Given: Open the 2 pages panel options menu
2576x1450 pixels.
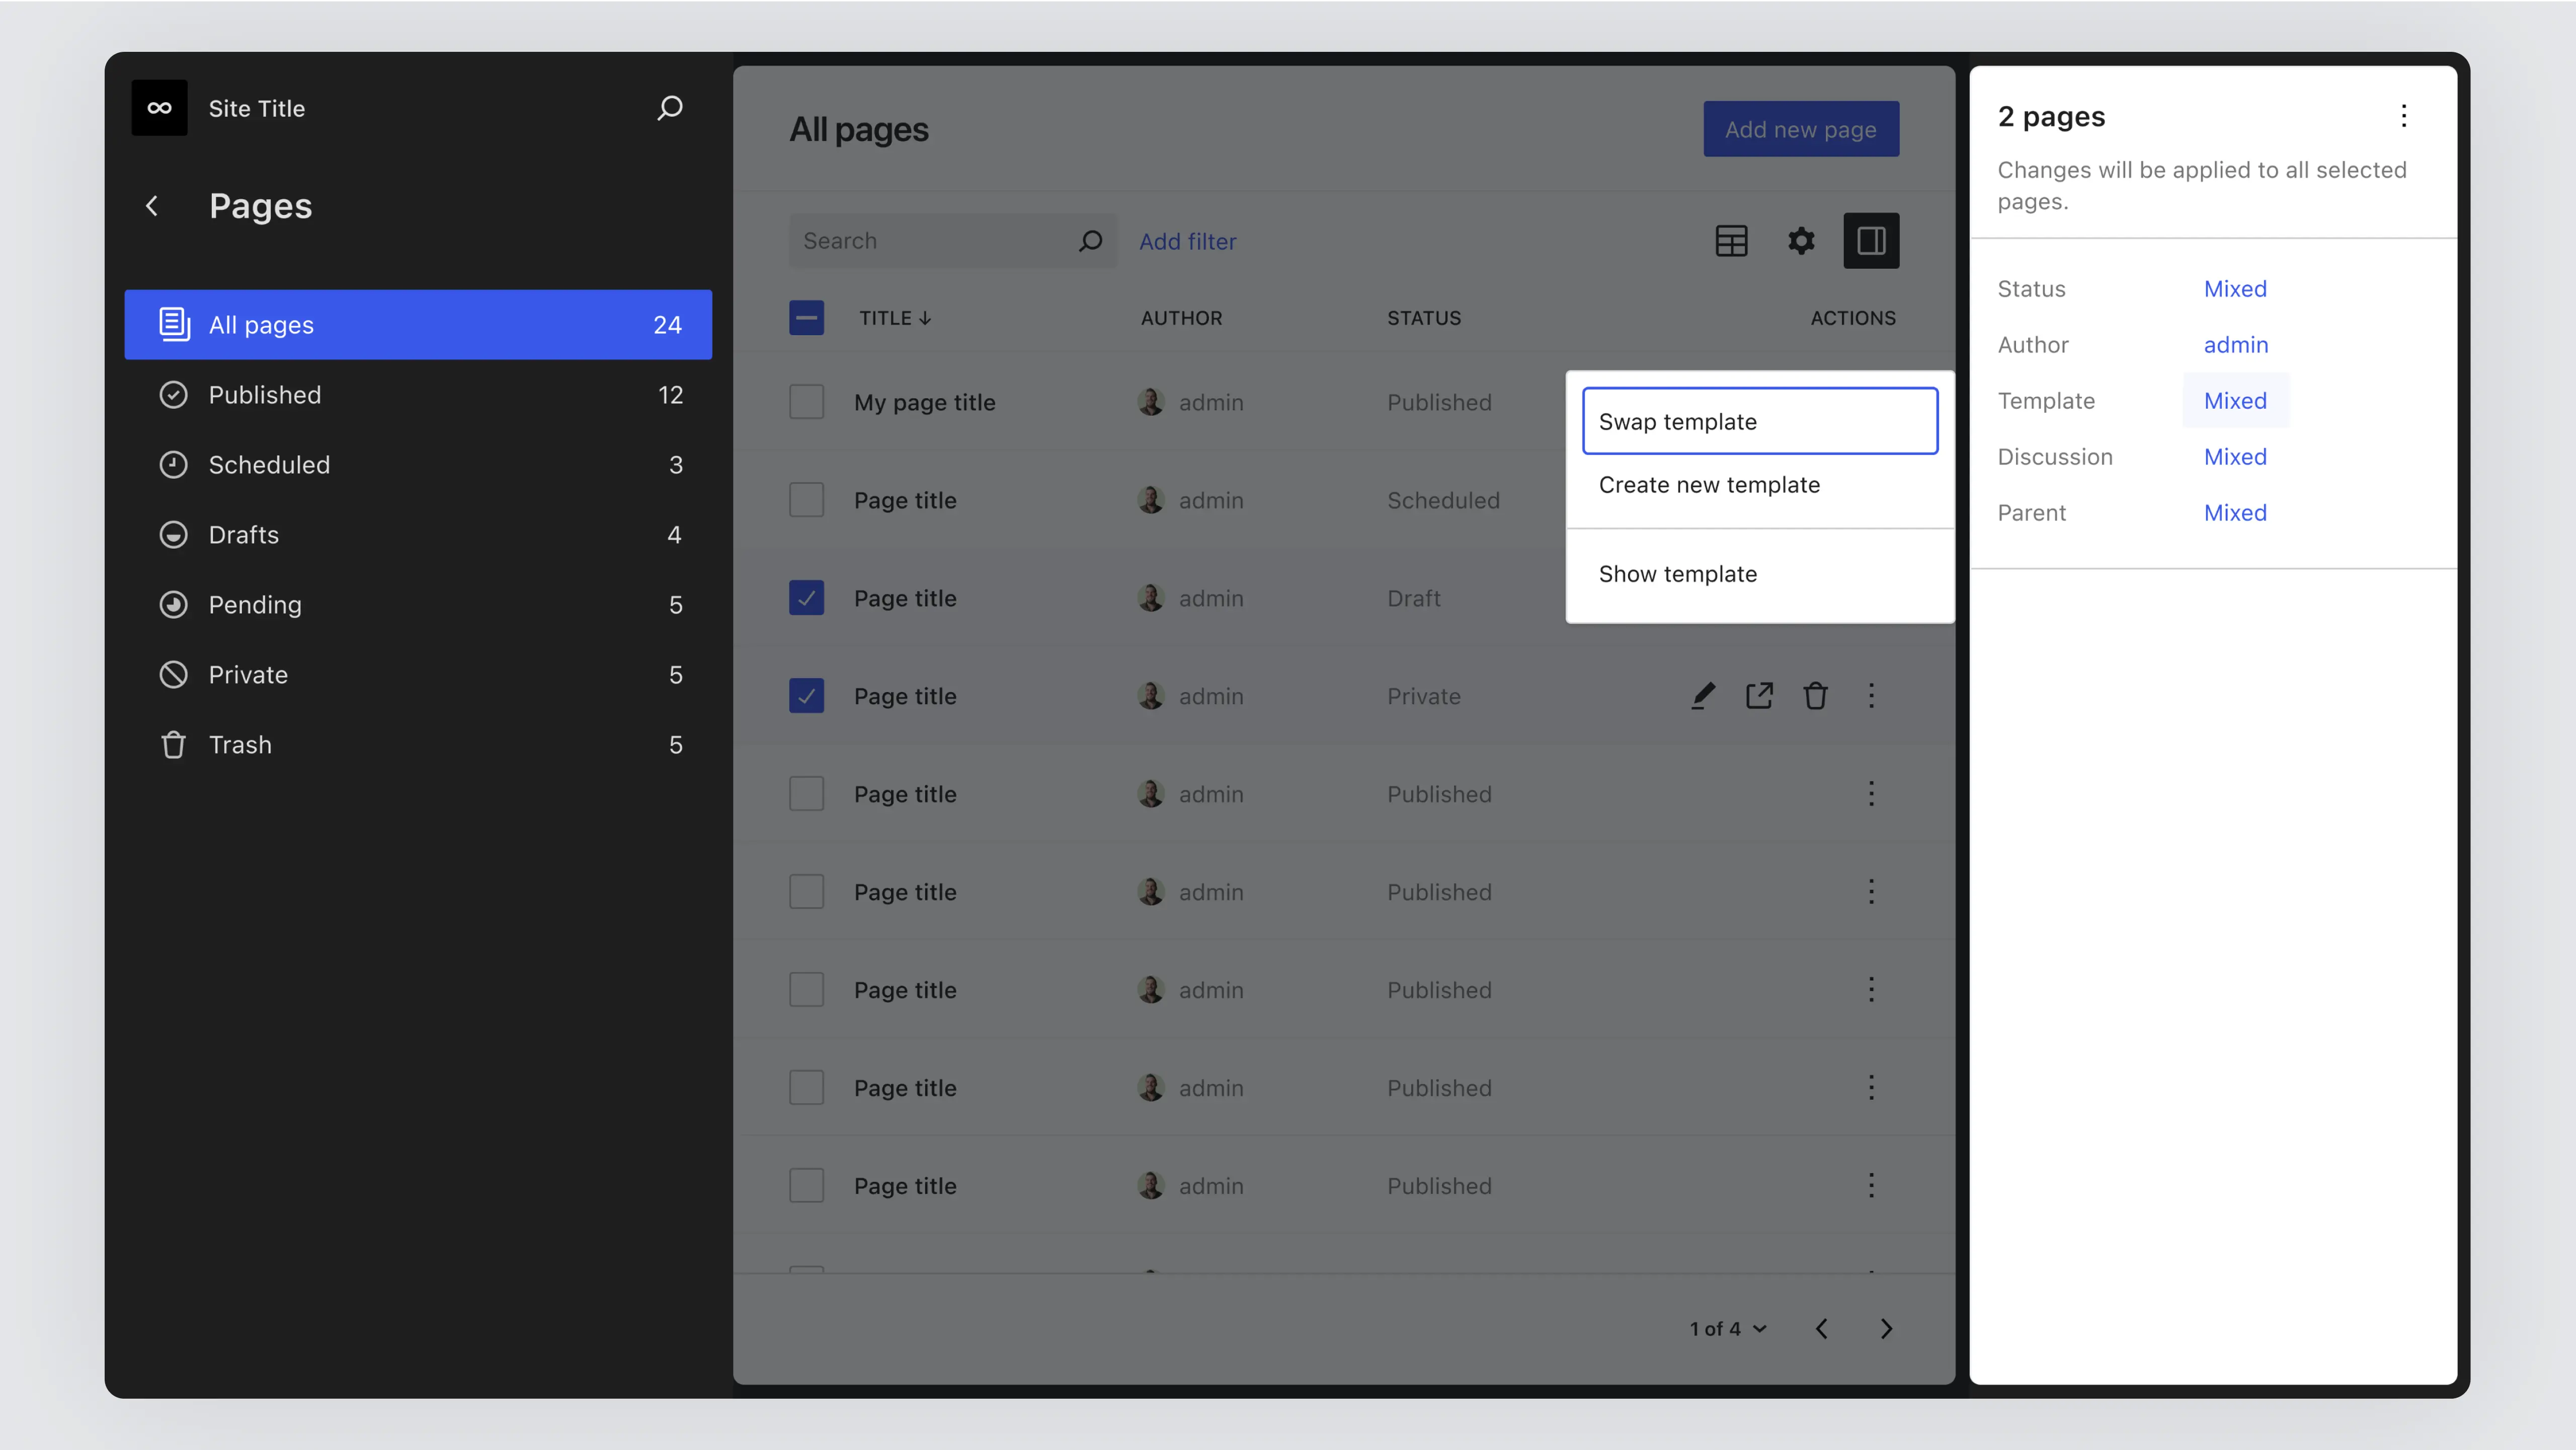Looking at the screenshot, I should [x=2403, y=116].
